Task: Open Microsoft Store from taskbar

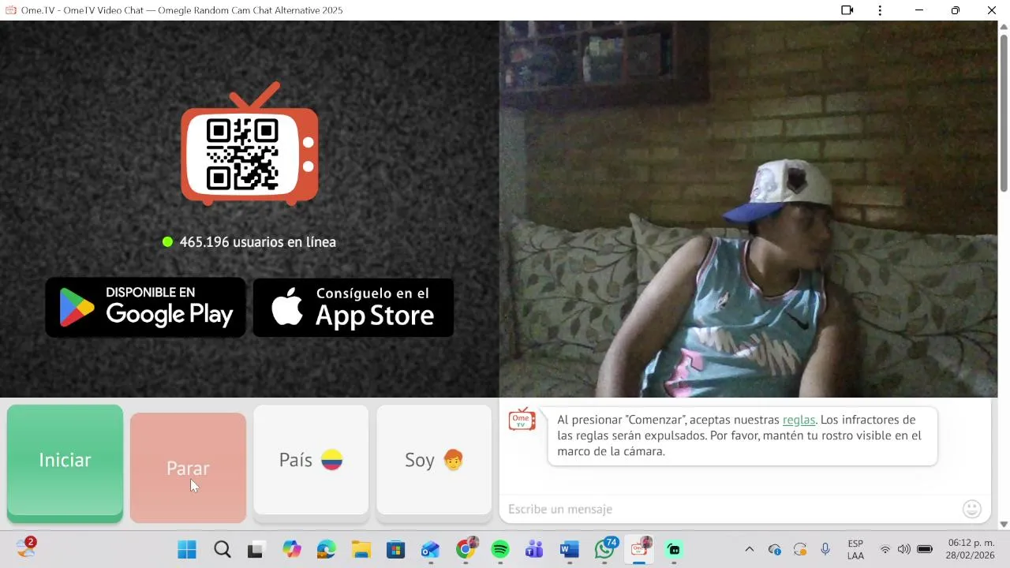Action: pos(395,550)
